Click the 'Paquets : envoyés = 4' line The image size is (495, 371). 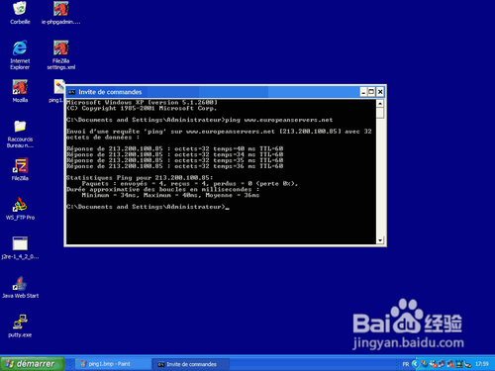click(190, 184)
